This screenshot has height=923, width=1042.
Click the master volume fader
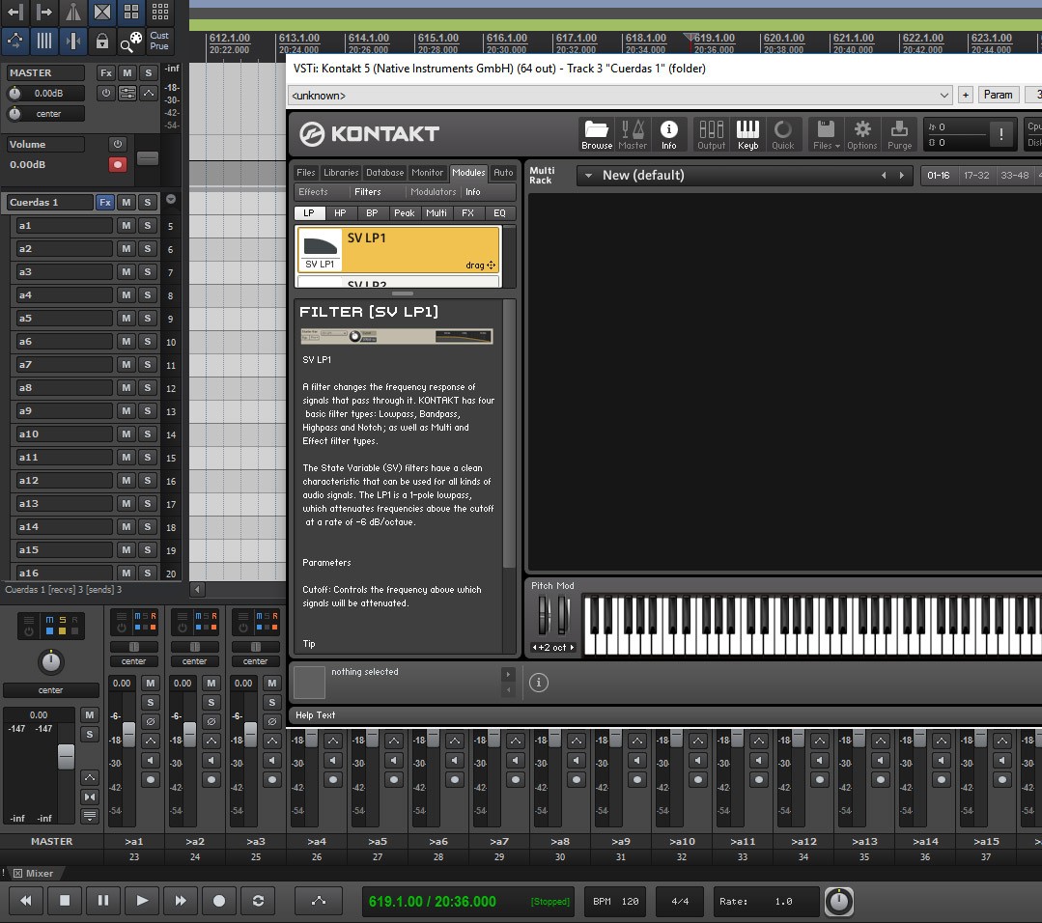66,757
